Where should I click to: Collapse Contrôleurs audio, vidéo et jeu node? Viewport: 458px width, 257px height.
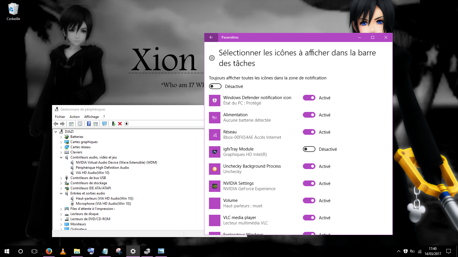click(x=61, y=157)
